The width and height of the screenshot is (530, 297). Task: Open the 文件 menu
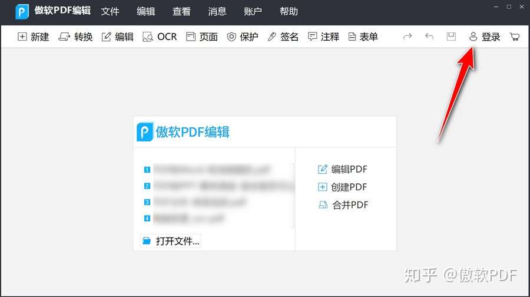click(110, 12)
